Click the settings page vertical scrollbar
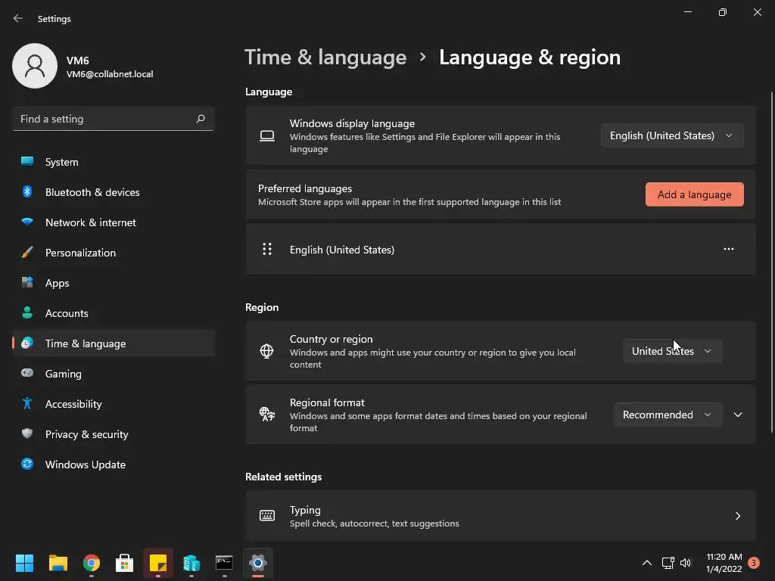Viewport: 775px width, 581px height. pos(771,262)
